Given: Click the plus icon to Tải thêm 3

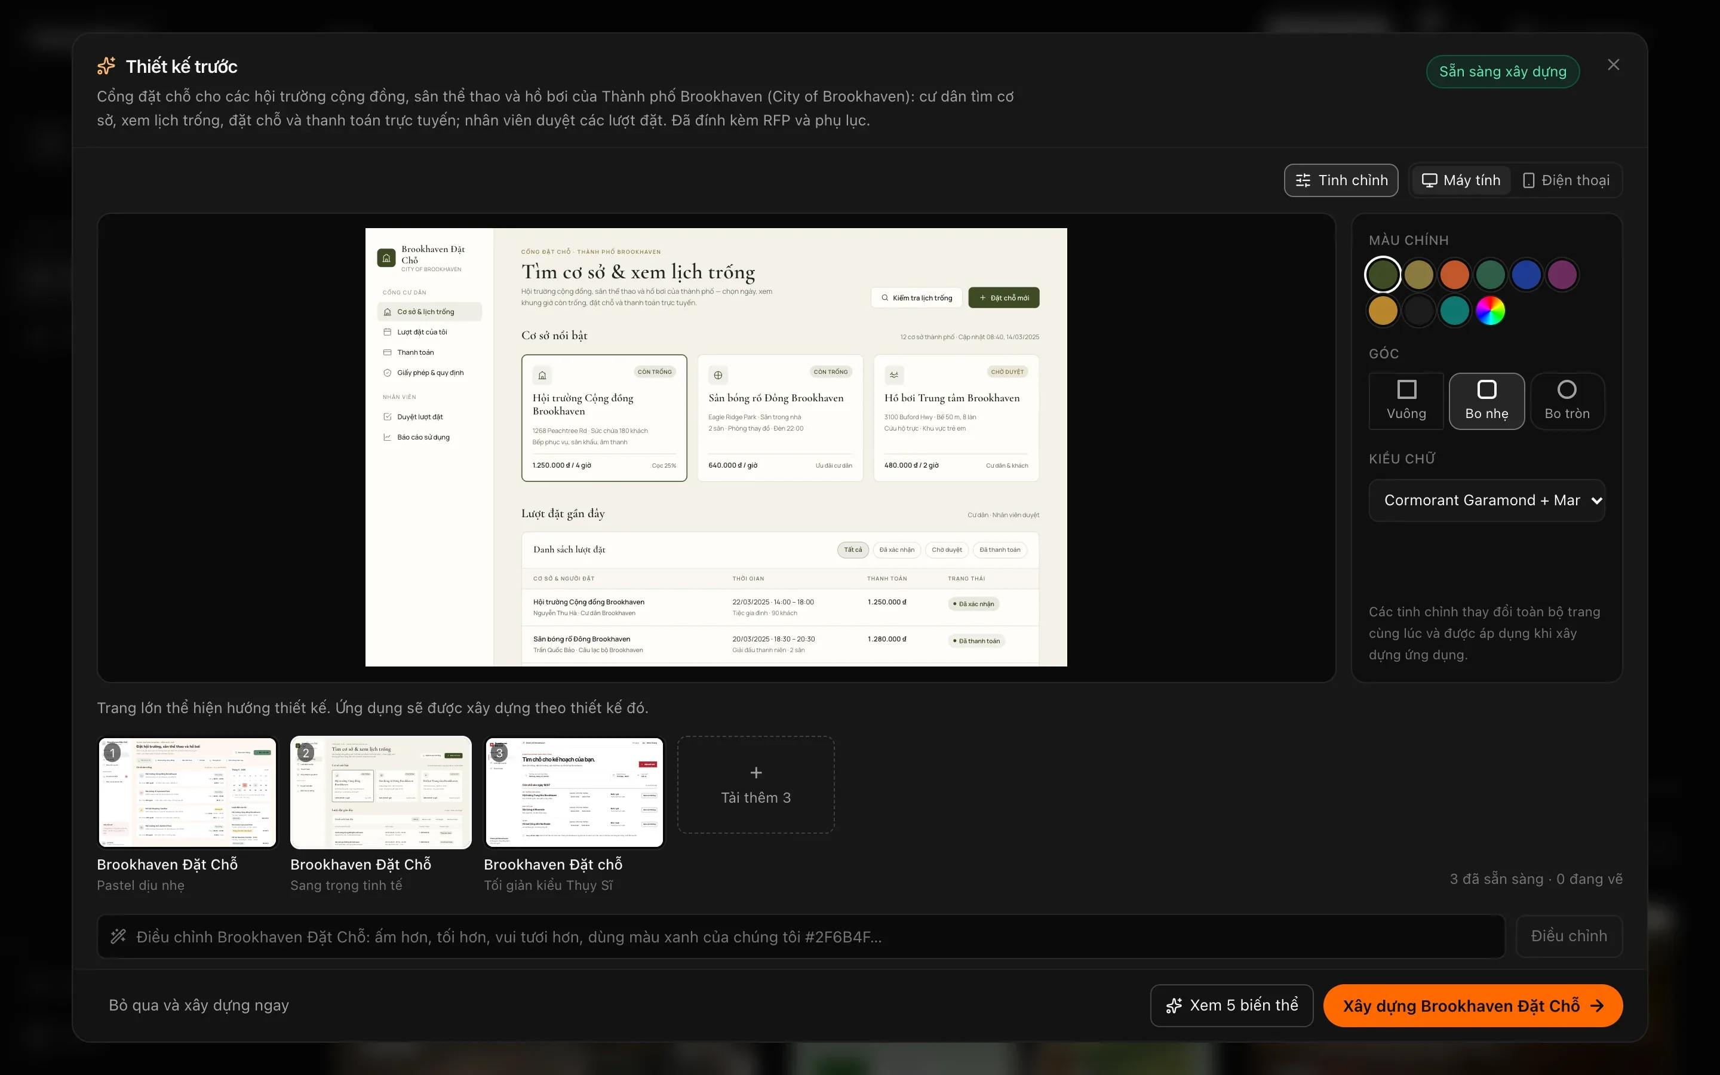Looking at the screenshot, I should [755, 773].
